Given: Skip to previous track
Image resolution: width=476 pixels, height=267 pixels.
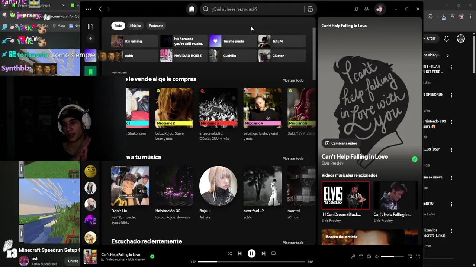Looking at the screenshot, I should click(240, 254).
